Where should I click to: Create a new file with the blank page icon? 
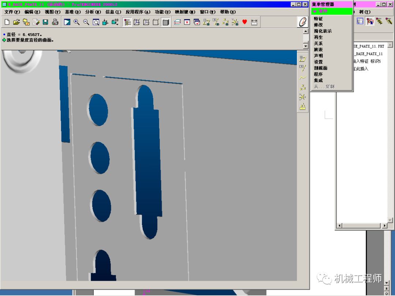[7, 22]
